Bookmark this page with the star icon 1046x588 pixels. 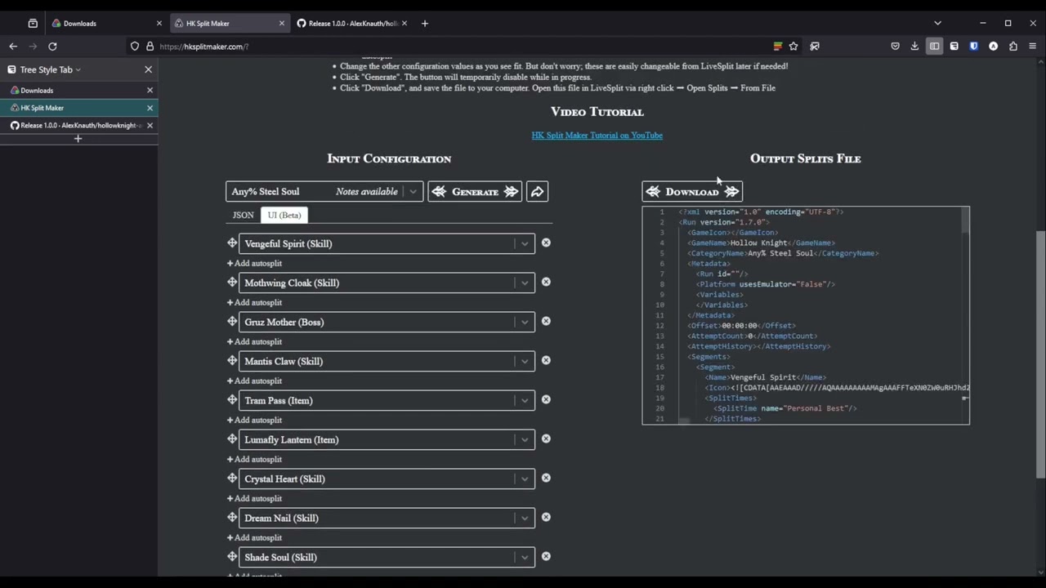[793, 47]
